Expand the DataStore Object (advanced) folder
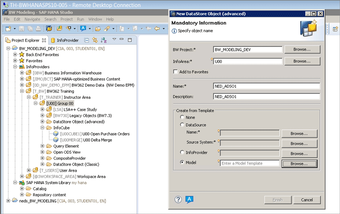 point(42,122)
